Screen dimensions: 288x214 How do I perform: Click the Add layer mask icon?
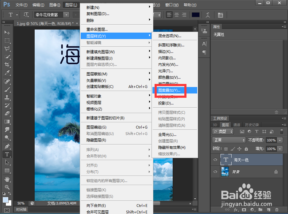point(244,209)
